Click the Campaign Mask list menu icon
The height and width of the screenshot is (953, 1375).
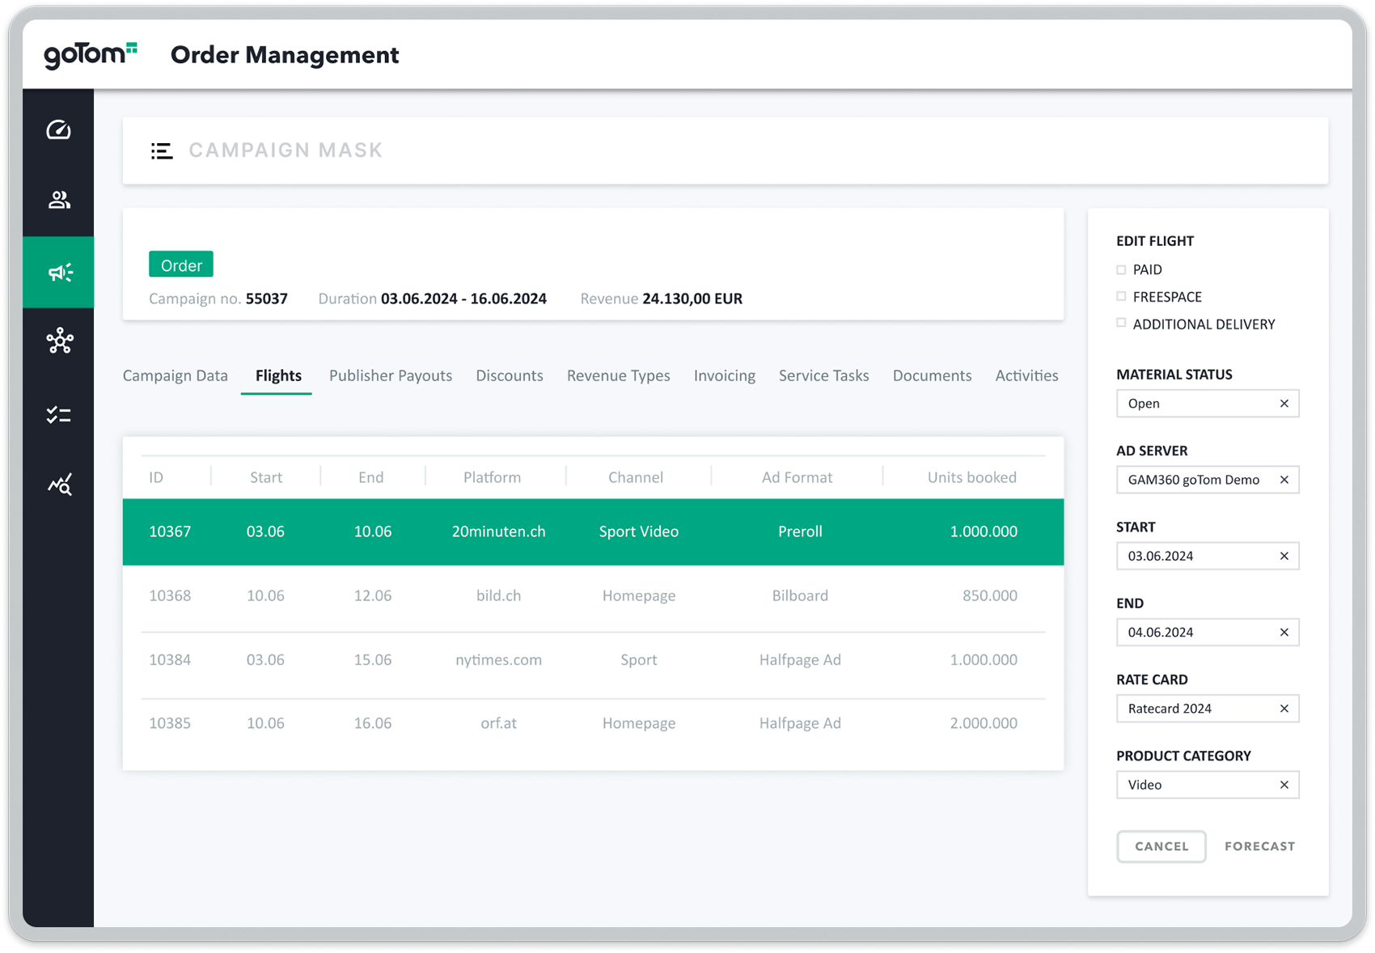coord(162,150)
